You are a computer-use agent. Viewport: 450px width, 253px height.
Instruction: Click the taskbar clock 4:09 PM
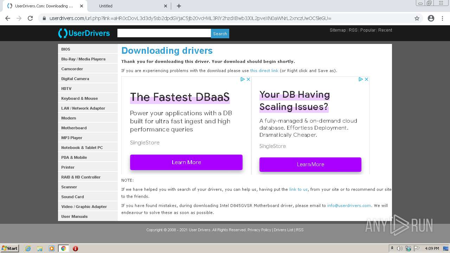[432, 248]
